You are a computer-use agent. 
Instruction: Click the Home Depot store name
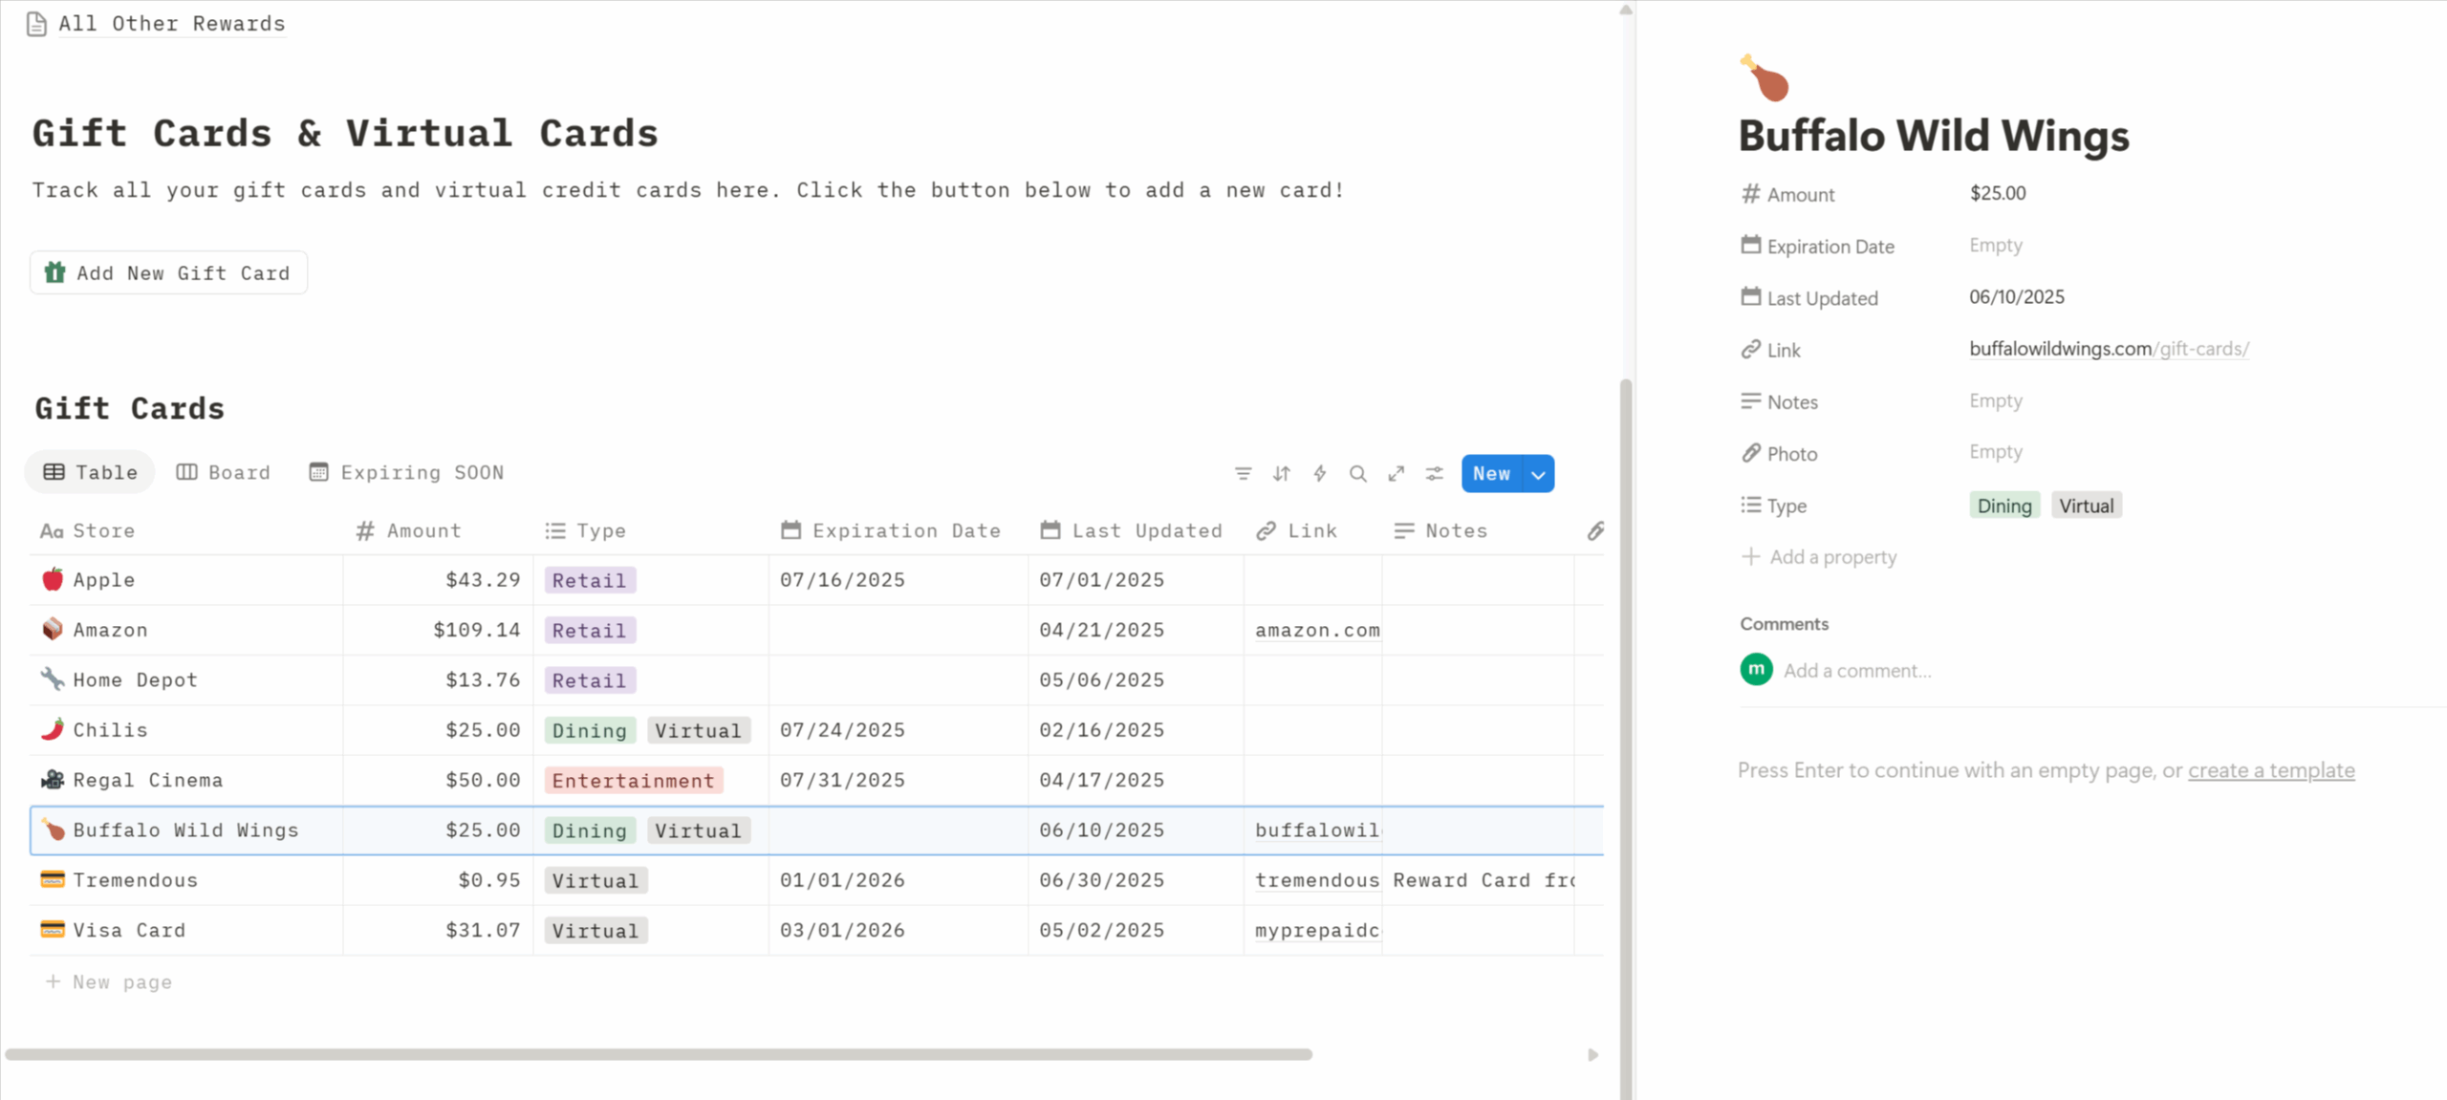(135, 679)
